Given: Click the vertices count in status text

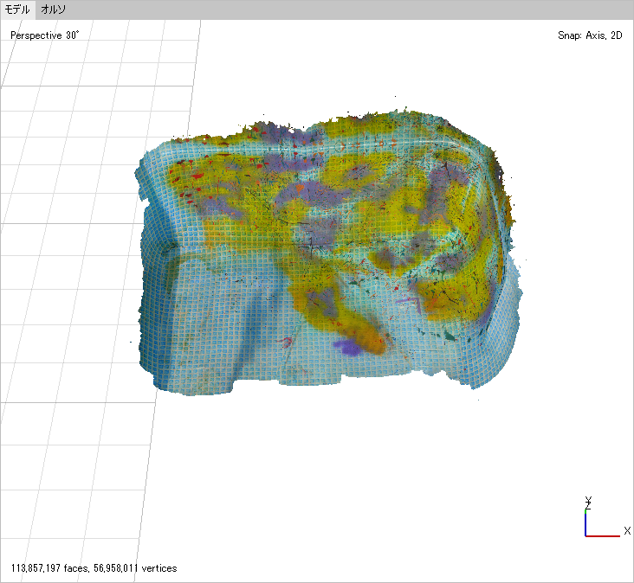Looking at the screenshot, I should [x=135, y=568].
